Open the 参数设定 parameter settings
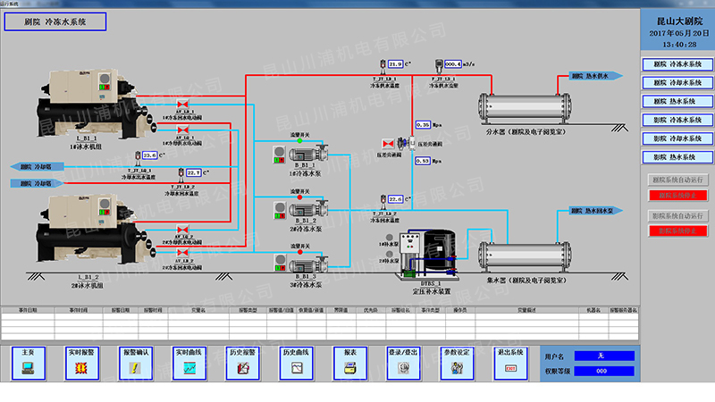 (458, 361)
